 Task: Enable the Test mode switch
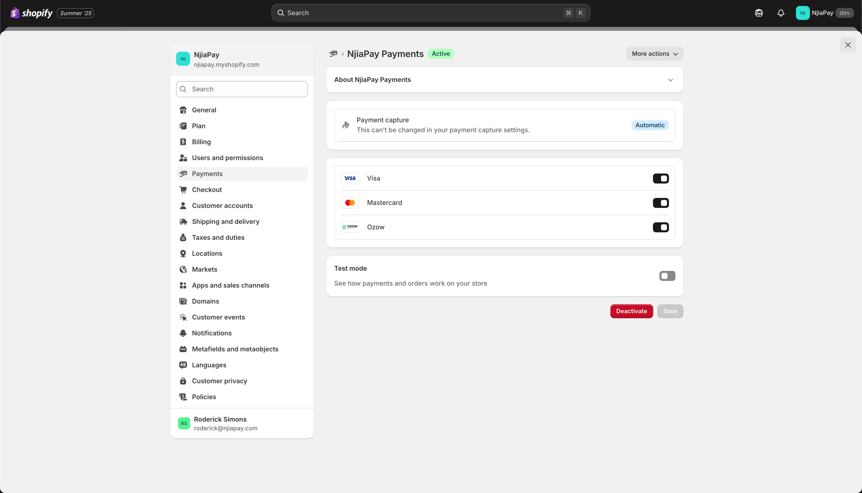click(x=667, y=276)
